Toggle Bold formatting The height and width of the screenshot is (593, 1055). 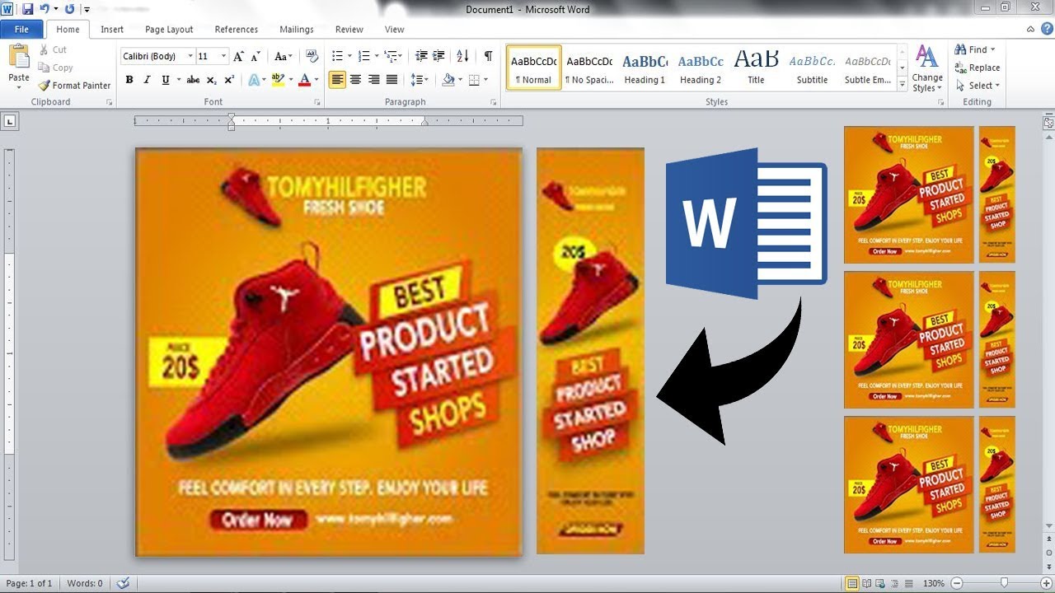129,80
